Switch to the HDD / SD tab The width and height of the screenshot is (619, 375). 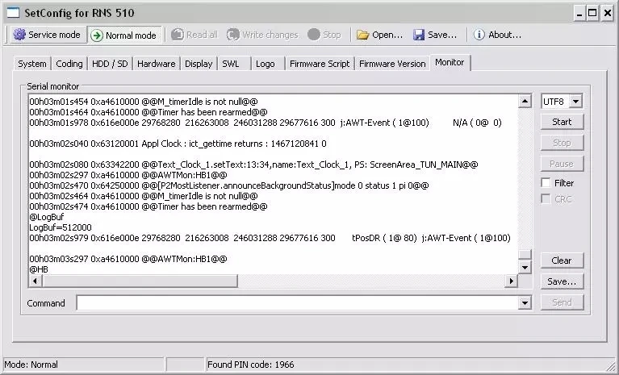coord(110,64)
